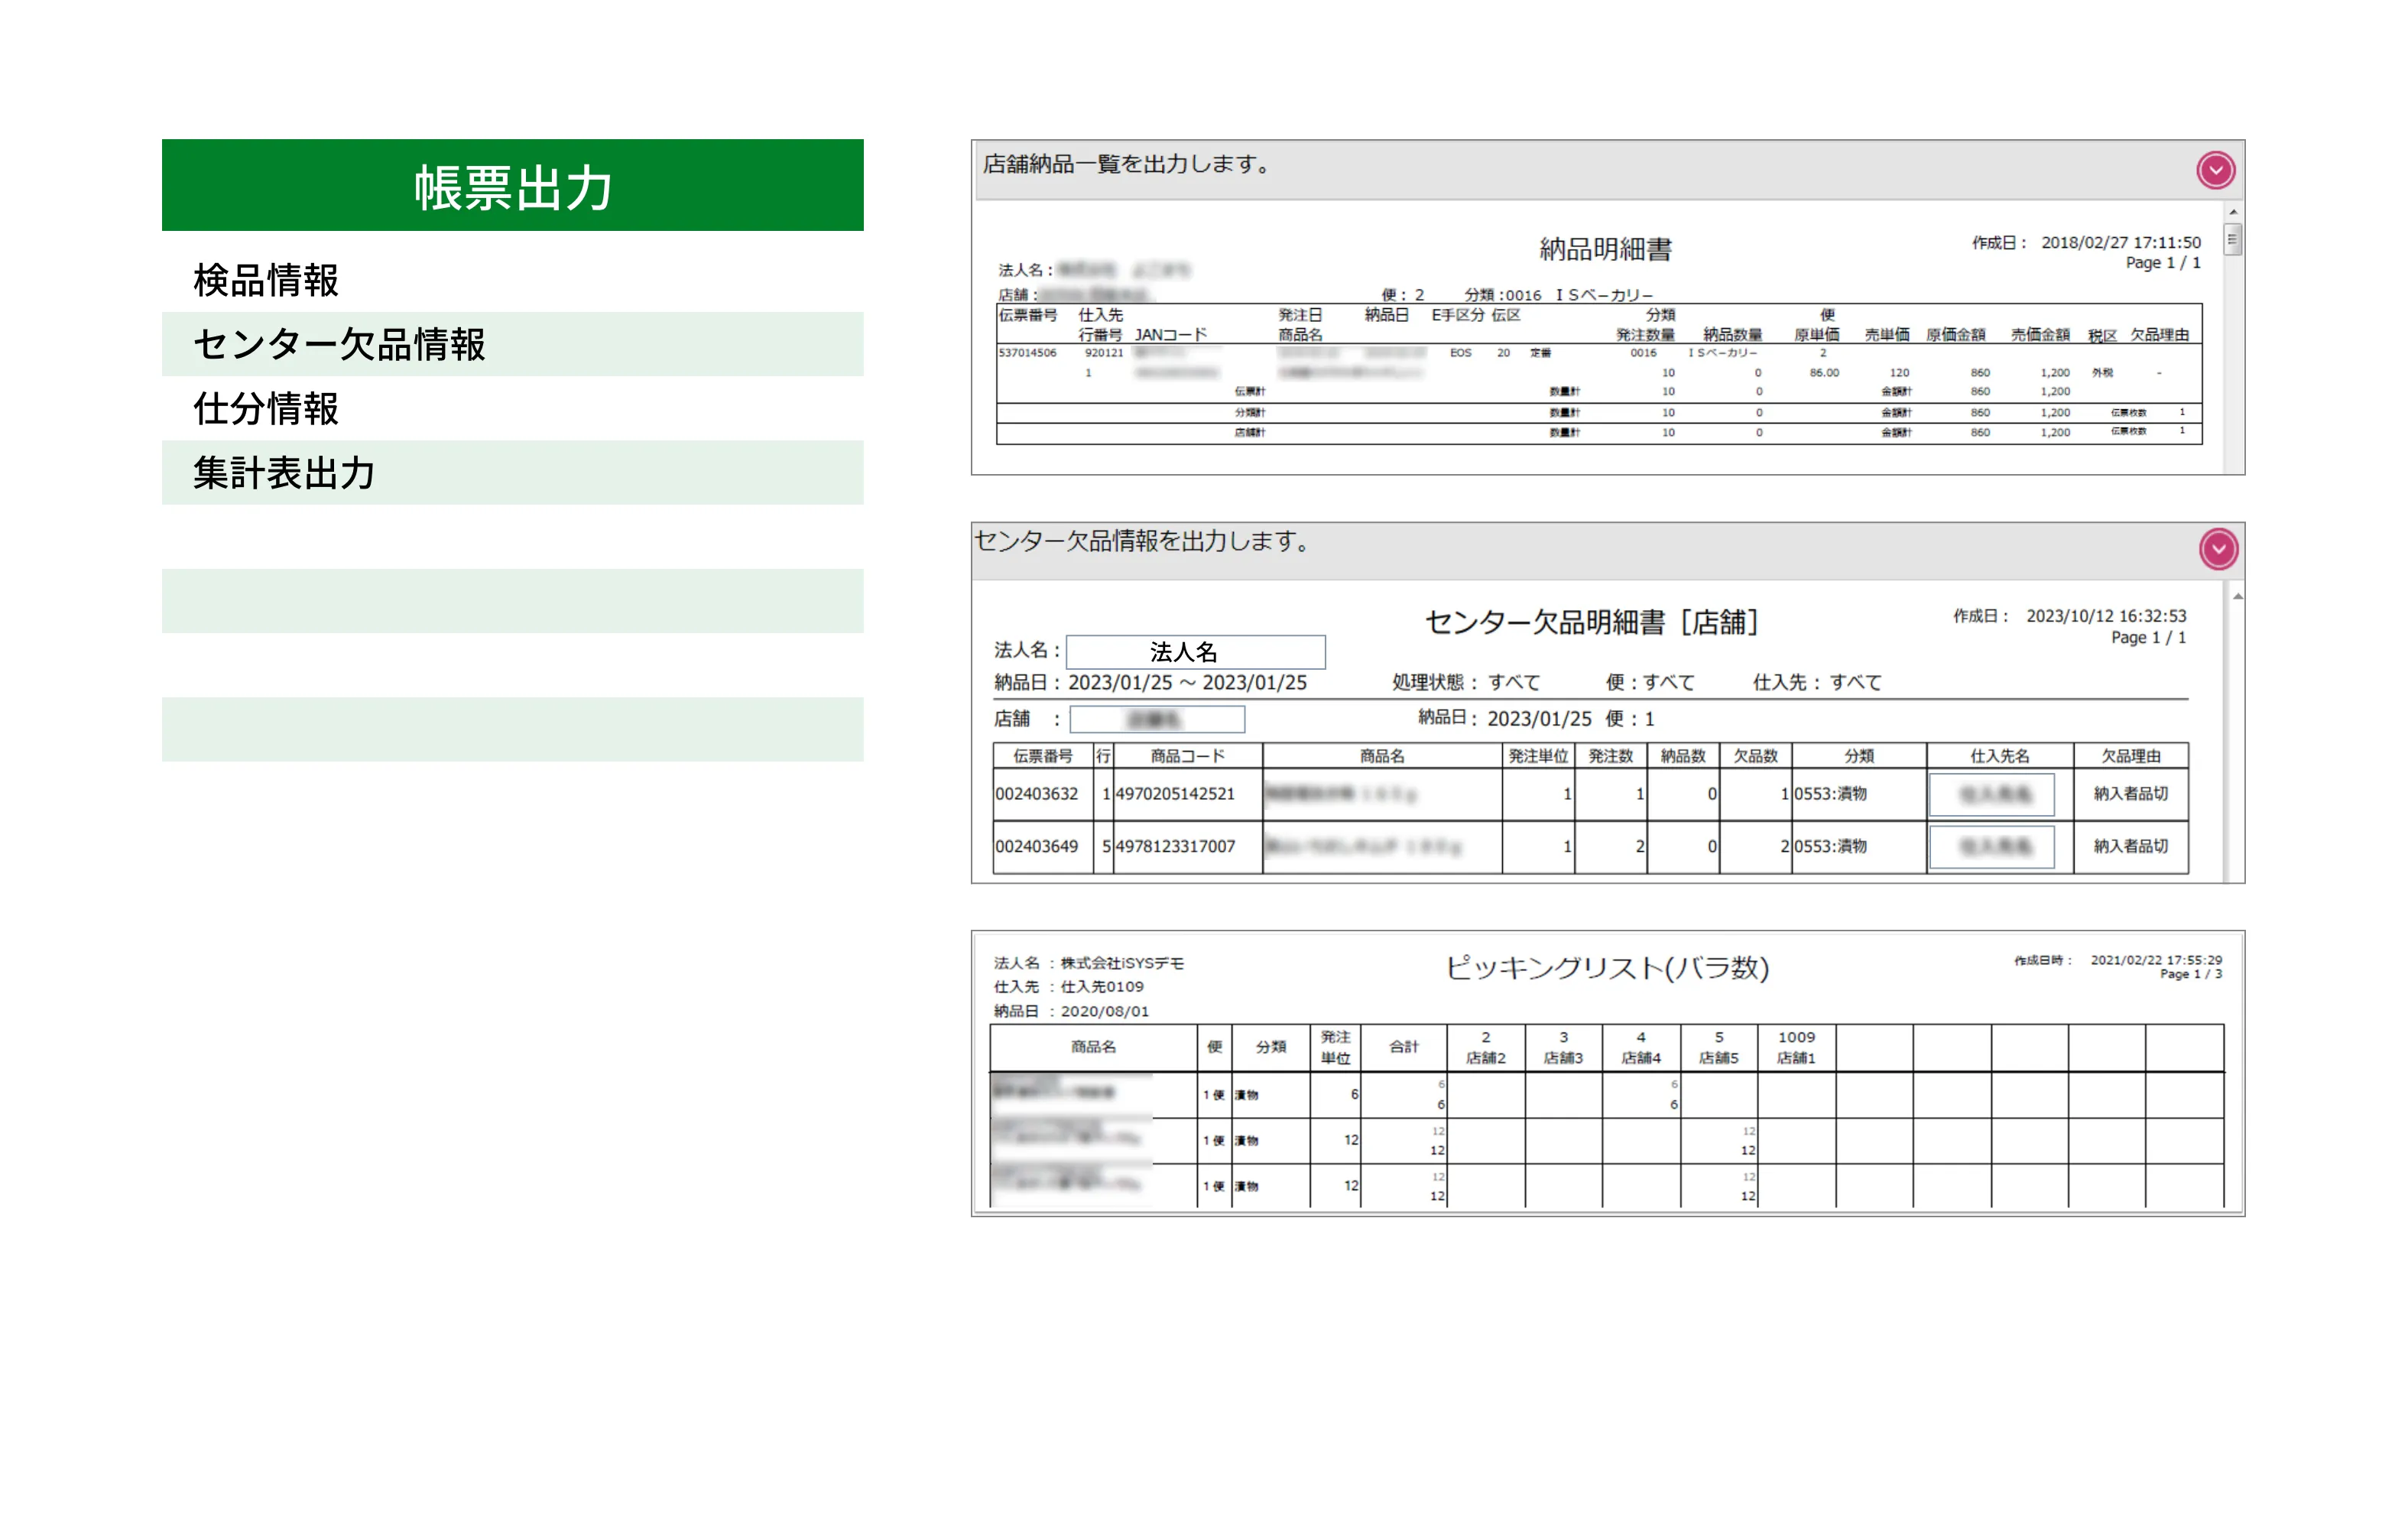Collapse the 店舗納品一覧 panel with pink chevron
Image resolution: width=2408 pixels, height=1517 pixels.
click(2215, 170)
